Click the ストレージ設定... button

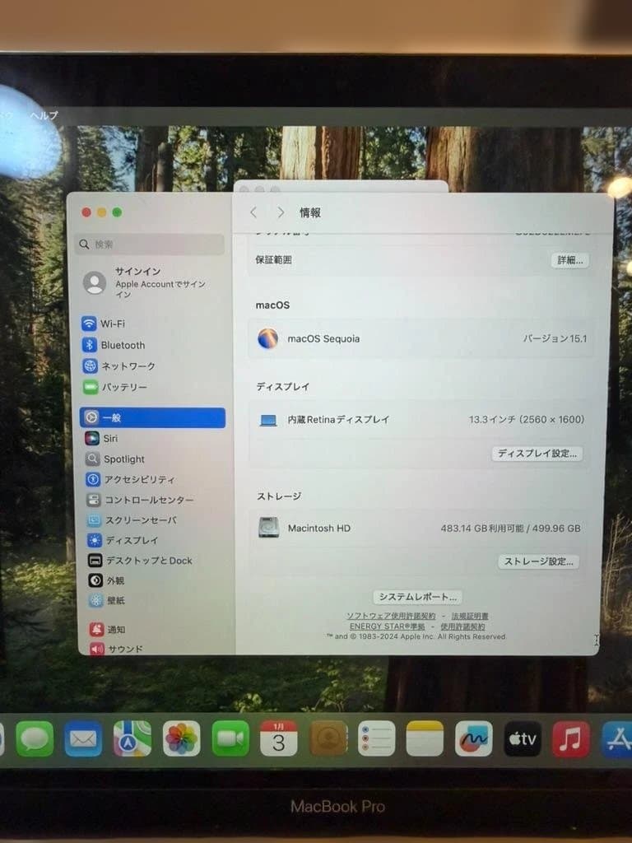(x=538, y=561)
